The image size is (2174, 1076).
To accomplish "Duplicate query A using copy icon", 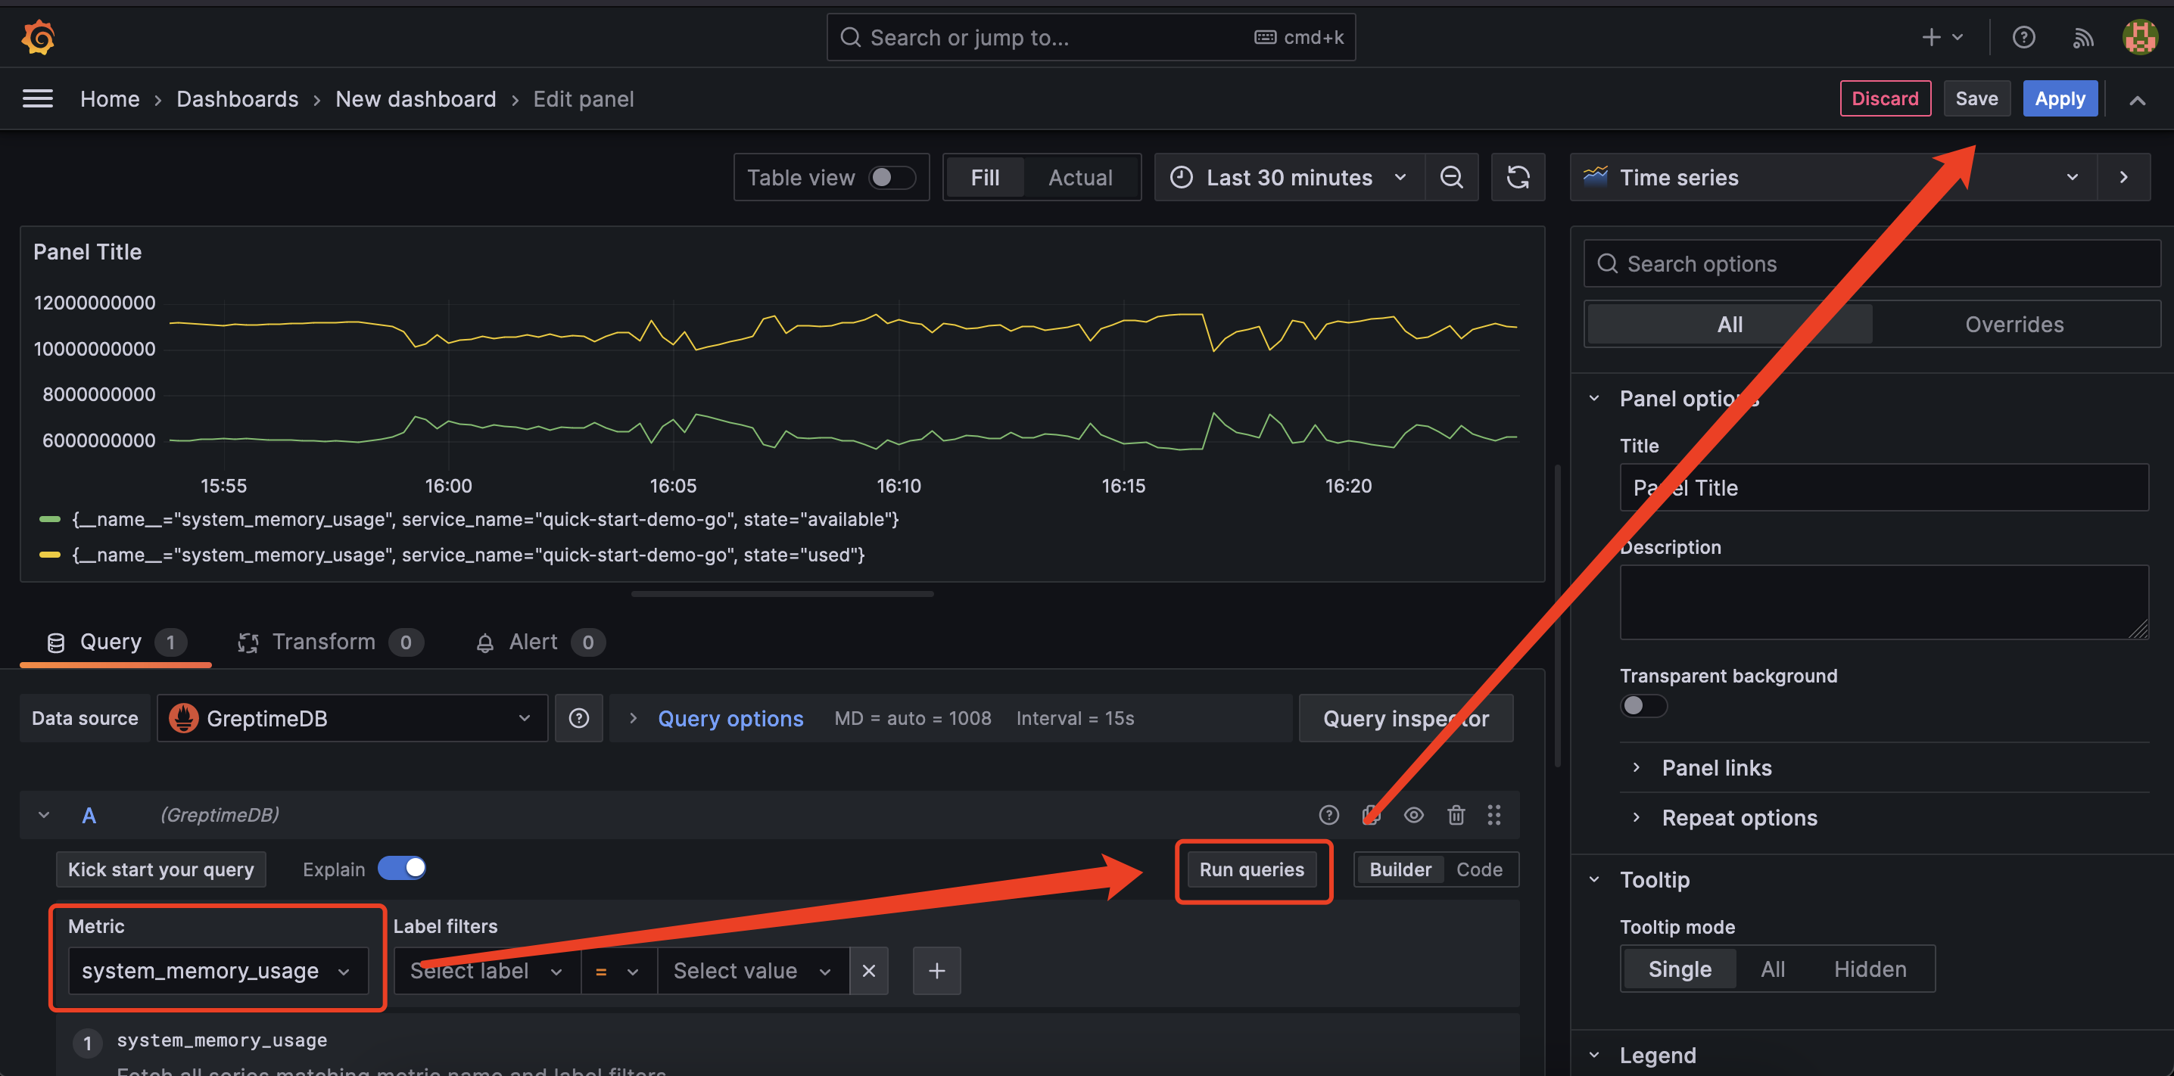I will (x=1372, y=814).
